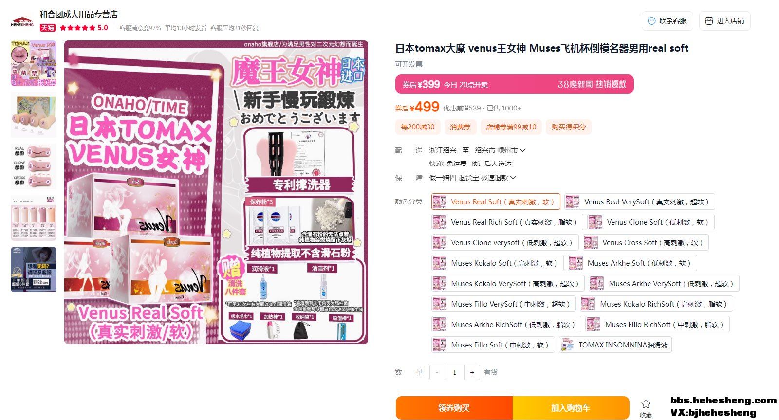779x420 pixels.
Task: Click the orange 领券购买 button
Action: 454,408
